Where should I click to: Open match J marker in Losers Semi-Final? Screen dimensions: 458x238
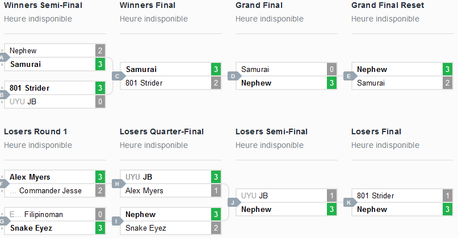point(234,202)
